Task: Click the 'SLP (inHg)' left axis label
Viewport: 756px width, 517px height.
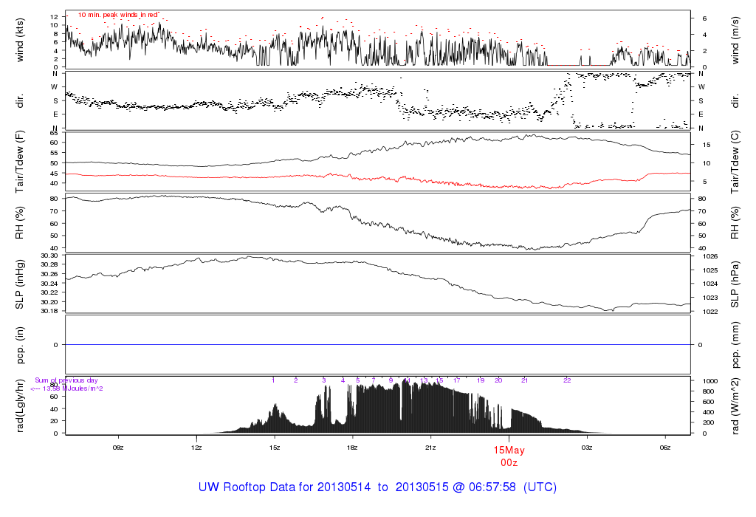Action: coord(20,284)
